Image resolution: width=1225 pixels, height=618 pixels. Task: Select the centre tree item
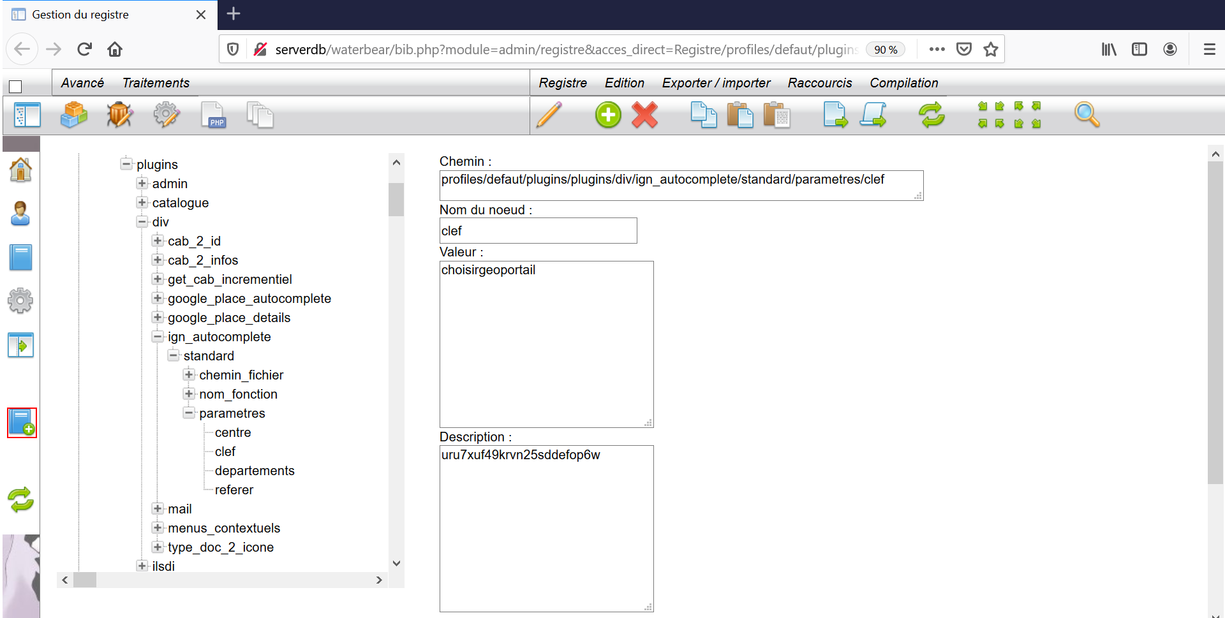pos(233,432)
